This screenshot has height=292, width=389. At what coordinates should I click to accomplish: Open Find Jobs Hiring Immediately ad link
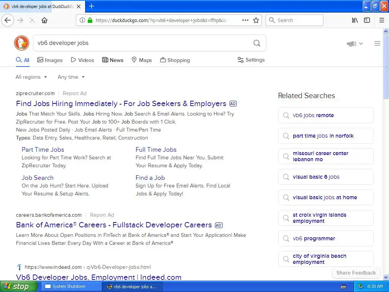point(121,103)
